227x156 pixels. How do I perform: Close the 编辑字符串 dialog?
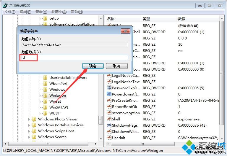tap(125, 31)
